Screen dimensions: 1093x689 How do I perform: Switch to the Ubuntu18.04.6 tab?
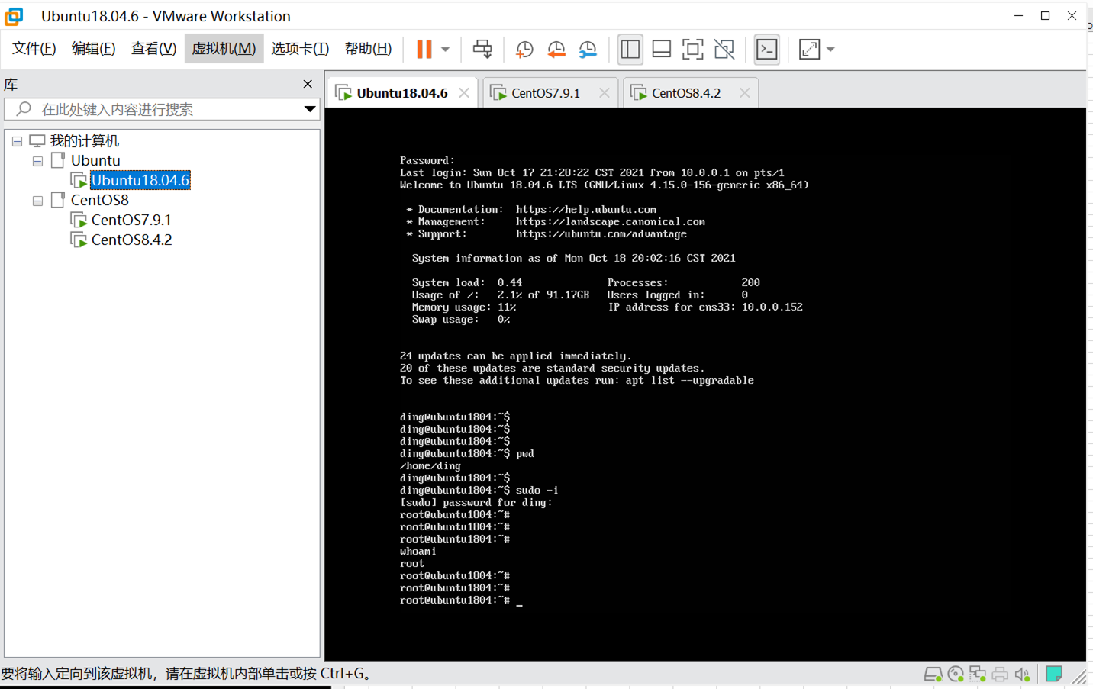(402, 93)
